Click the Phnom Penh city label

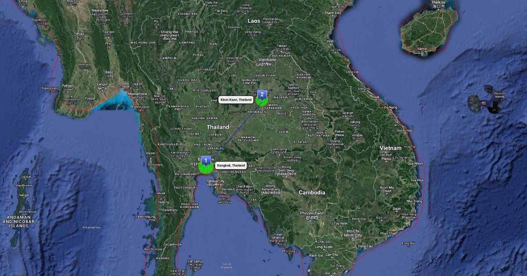pyautogui.click(x=312, y=213)
